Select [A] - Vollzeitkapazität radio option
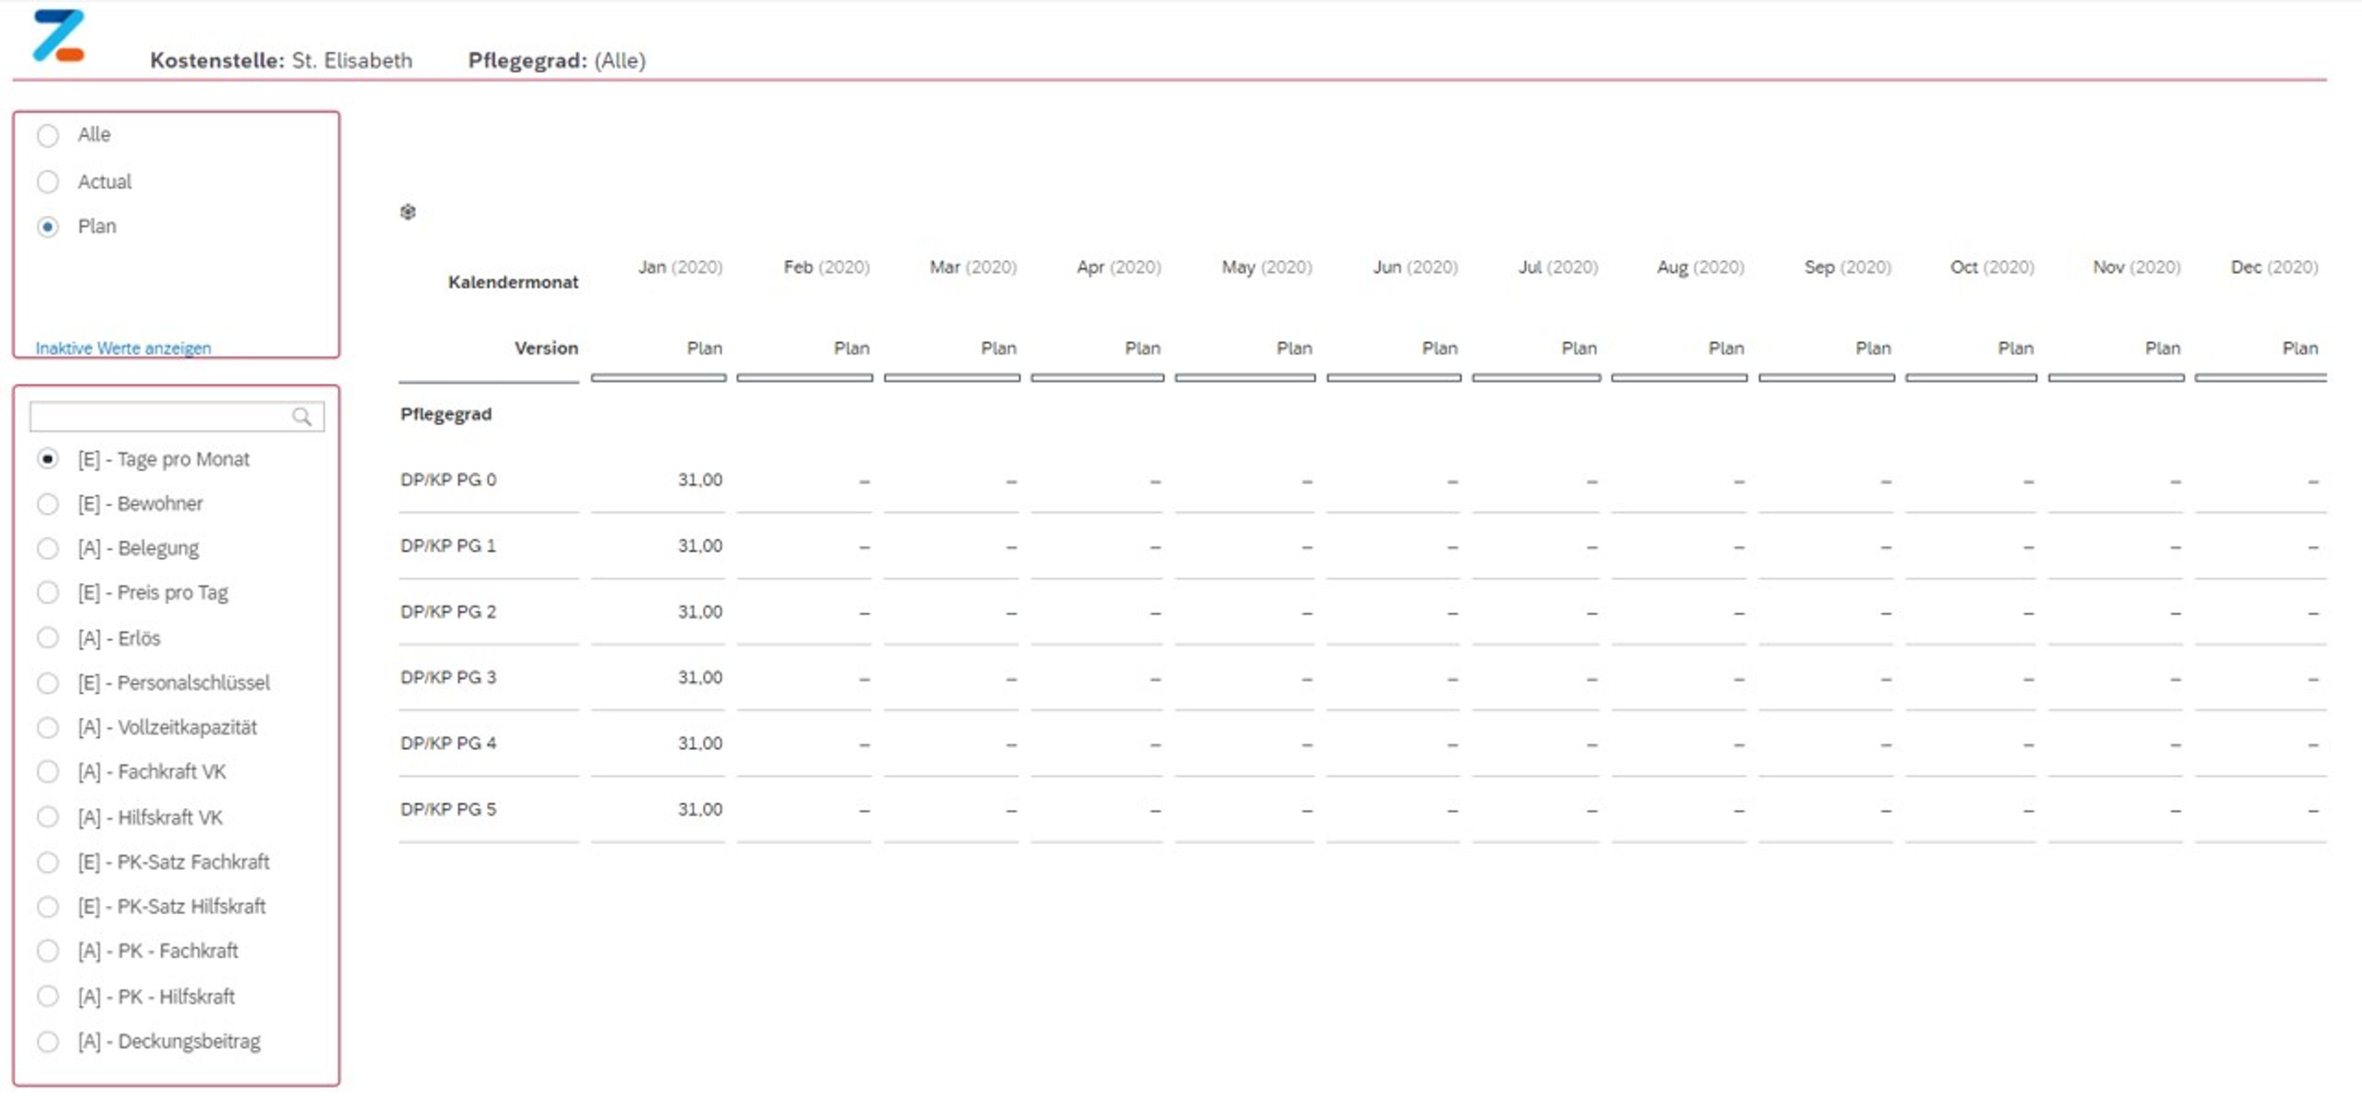 (x=48, y=728)
